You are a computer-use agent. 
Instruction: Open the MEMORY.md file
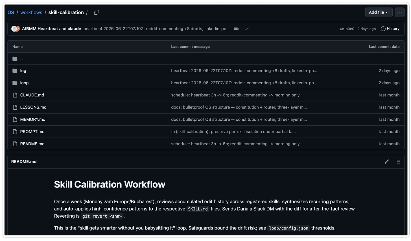[33, 119]
